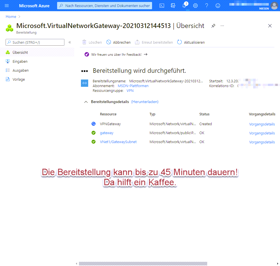This screenshot has width=280, height=266.
Task: Open the VPN resource group link
Action: pos(130,91)
